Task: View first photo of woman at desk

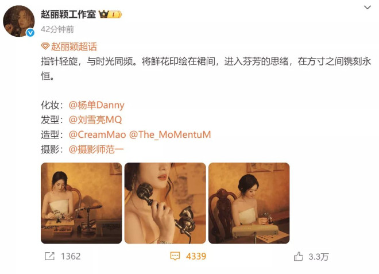Action: (x=82, y=203)
